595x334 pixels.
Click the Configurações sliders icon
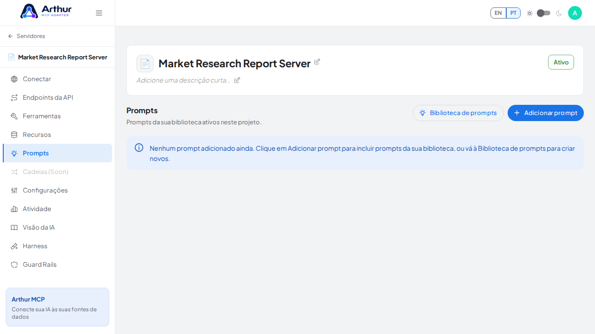tap(14, 190)
